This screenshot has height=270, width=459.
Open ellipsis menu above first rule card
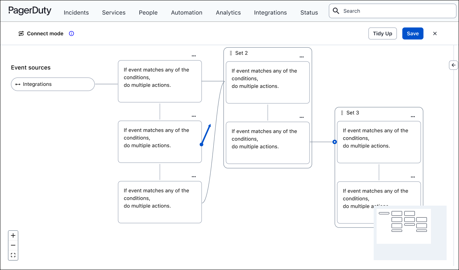(x=194, y=56)
